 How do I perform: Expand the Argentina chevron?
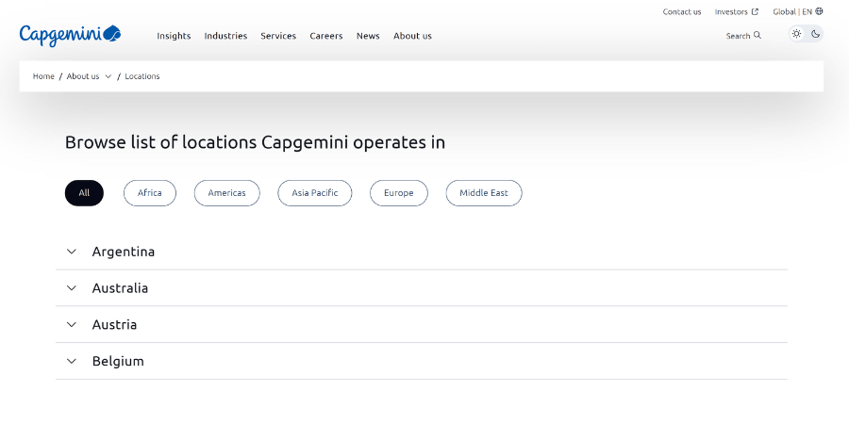pos(72,252)
